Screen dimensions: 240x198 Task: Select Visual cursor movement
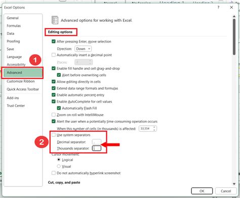(59, 166)
